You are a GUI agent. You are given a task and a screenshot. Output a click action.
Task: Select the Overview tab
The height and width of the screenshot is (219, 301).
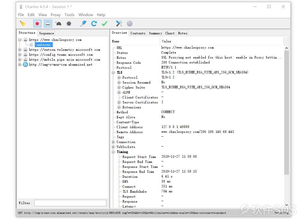point(119,33)
